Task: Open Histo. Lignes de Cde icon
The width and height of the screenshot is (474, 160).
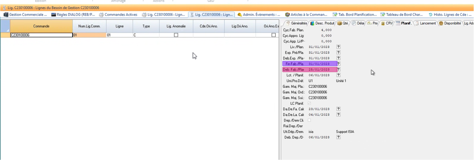Action: tap(430, 15)
